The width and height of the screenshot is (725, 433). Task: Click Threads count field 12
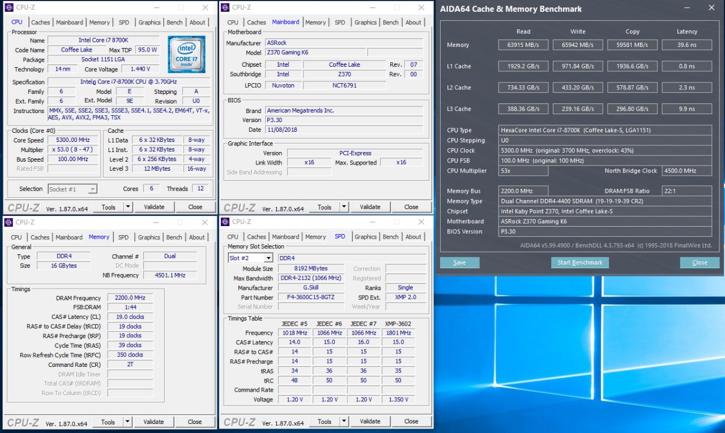200,189
